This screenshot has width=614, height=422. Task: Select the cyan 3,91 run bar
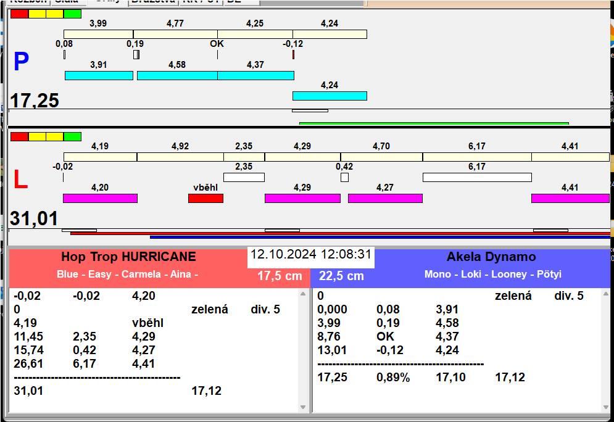pos(99,75)
